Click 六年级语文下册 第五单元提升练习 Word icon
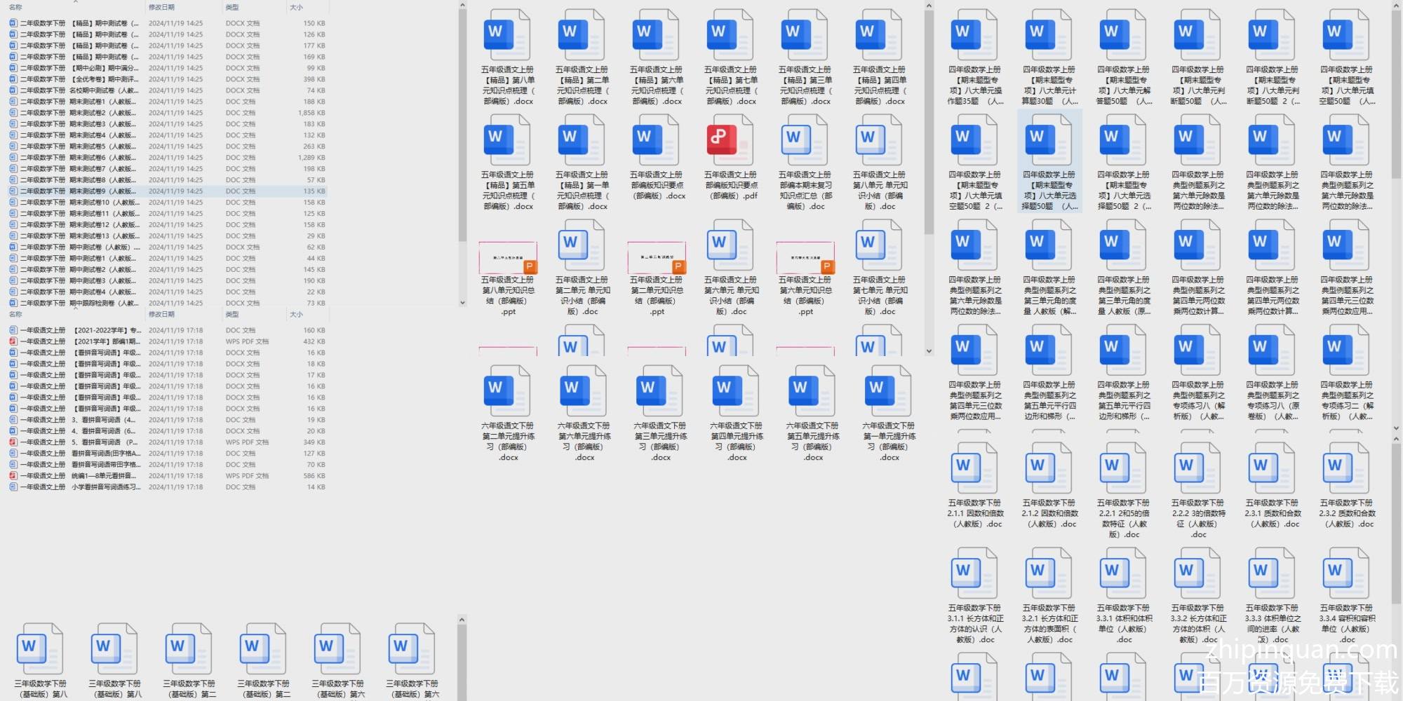This screenshot has width=1403, height=701. tap(812, 390)
